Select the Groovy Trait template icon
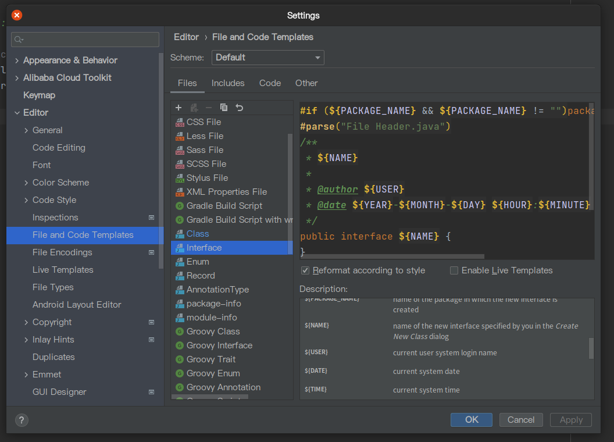 click(180, 359)
